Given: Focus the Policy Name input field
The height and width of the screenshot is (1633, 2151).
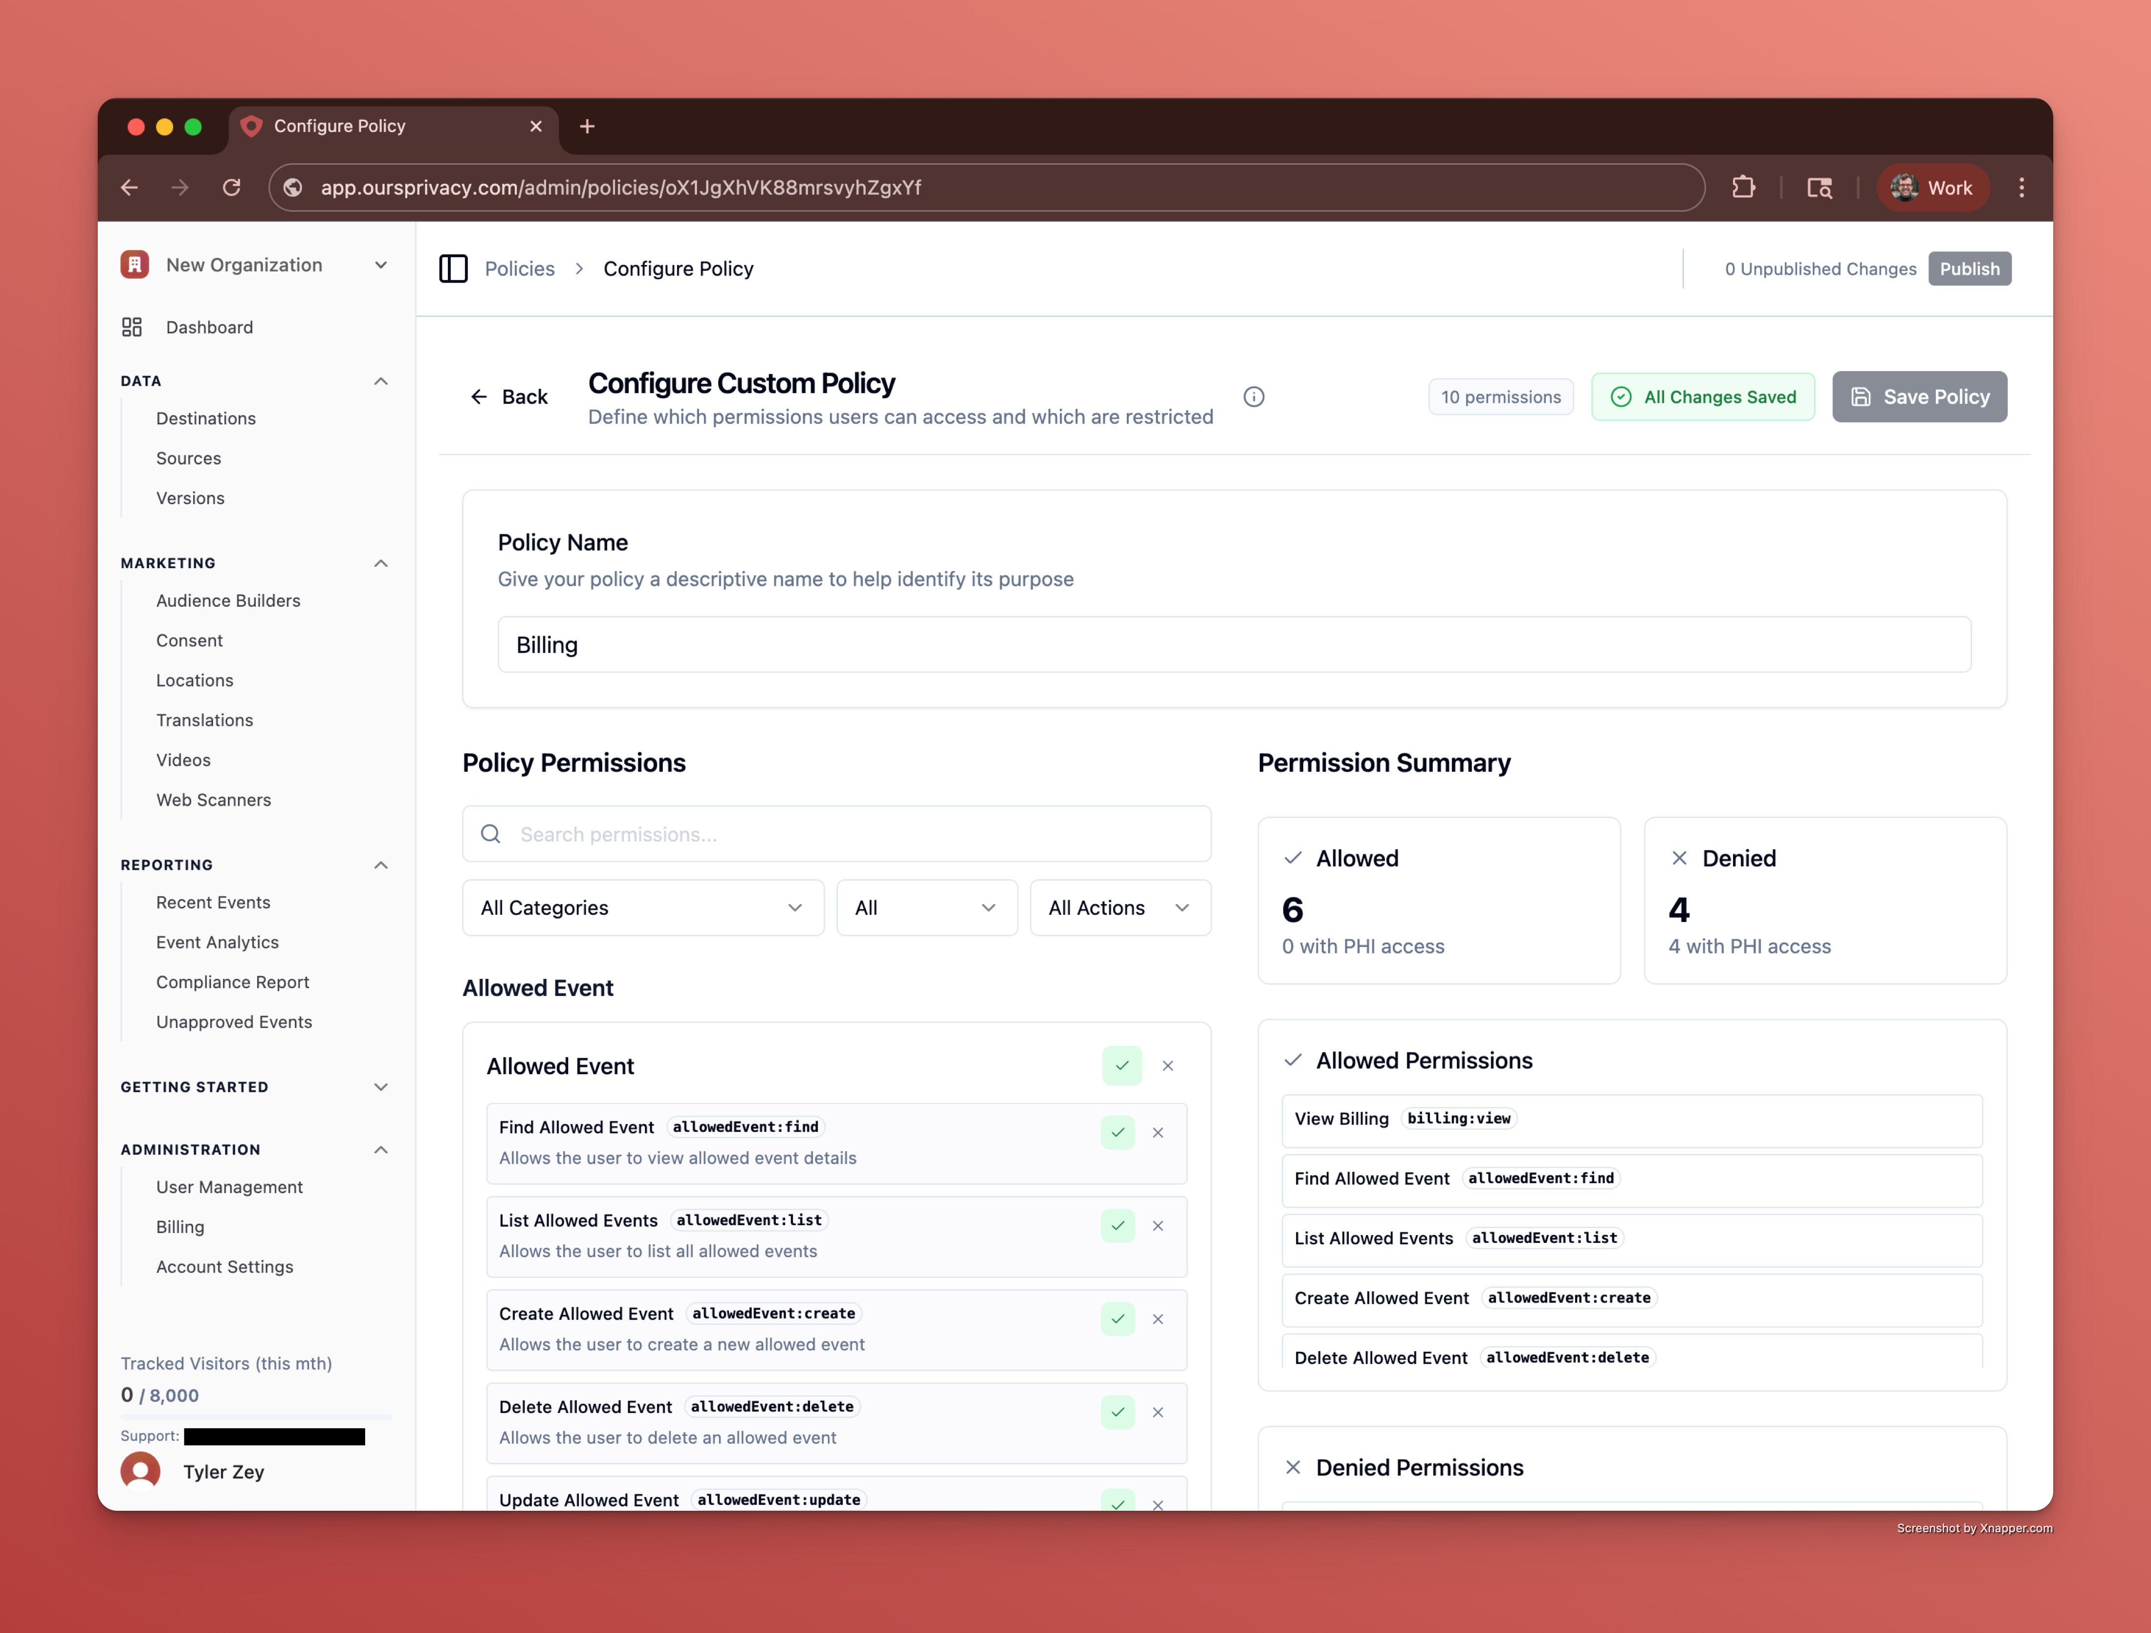Looking at the screenshot, I should (x=1234, y=644).
